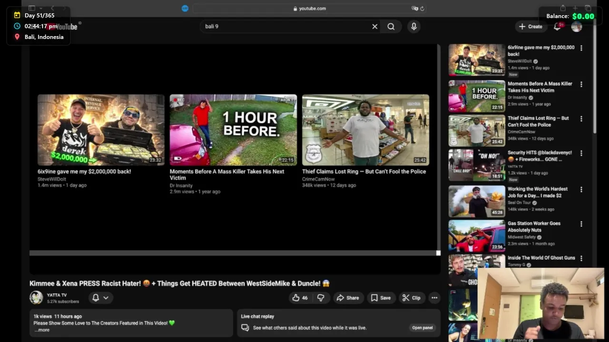The image size is (609, 342).
Task: Click Open panel for live chat replay
Action: pos(422,328)
